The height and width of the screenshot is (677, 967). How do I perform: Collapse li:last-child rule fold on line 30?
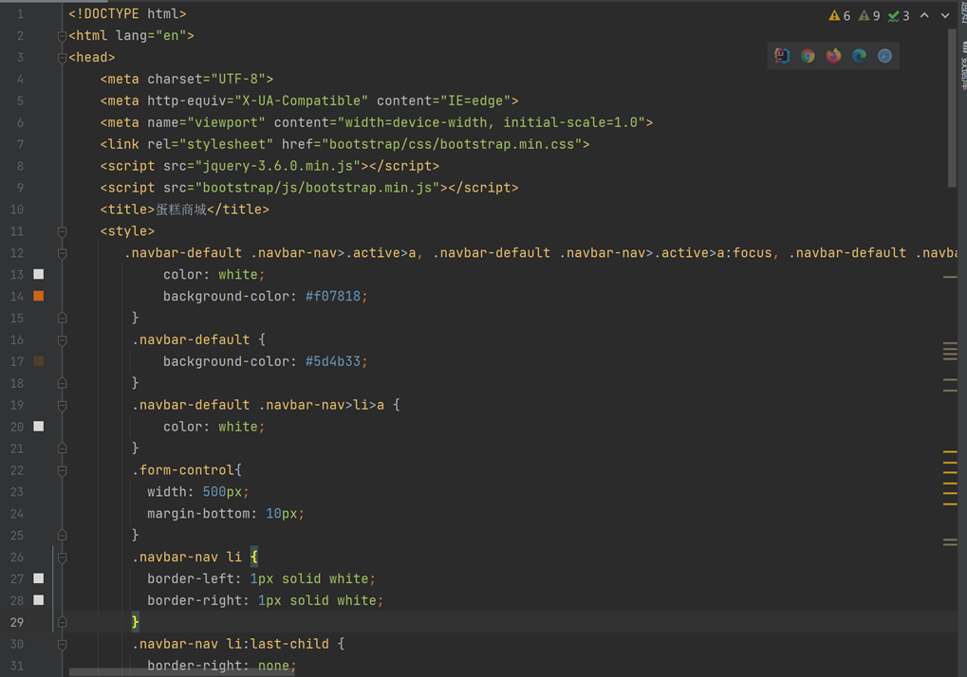62,645
